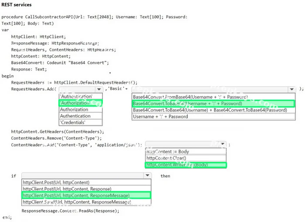
Task: Open the httpContent statement dropdown arrow
Action: pyautogui.click(x=223, y=144)
